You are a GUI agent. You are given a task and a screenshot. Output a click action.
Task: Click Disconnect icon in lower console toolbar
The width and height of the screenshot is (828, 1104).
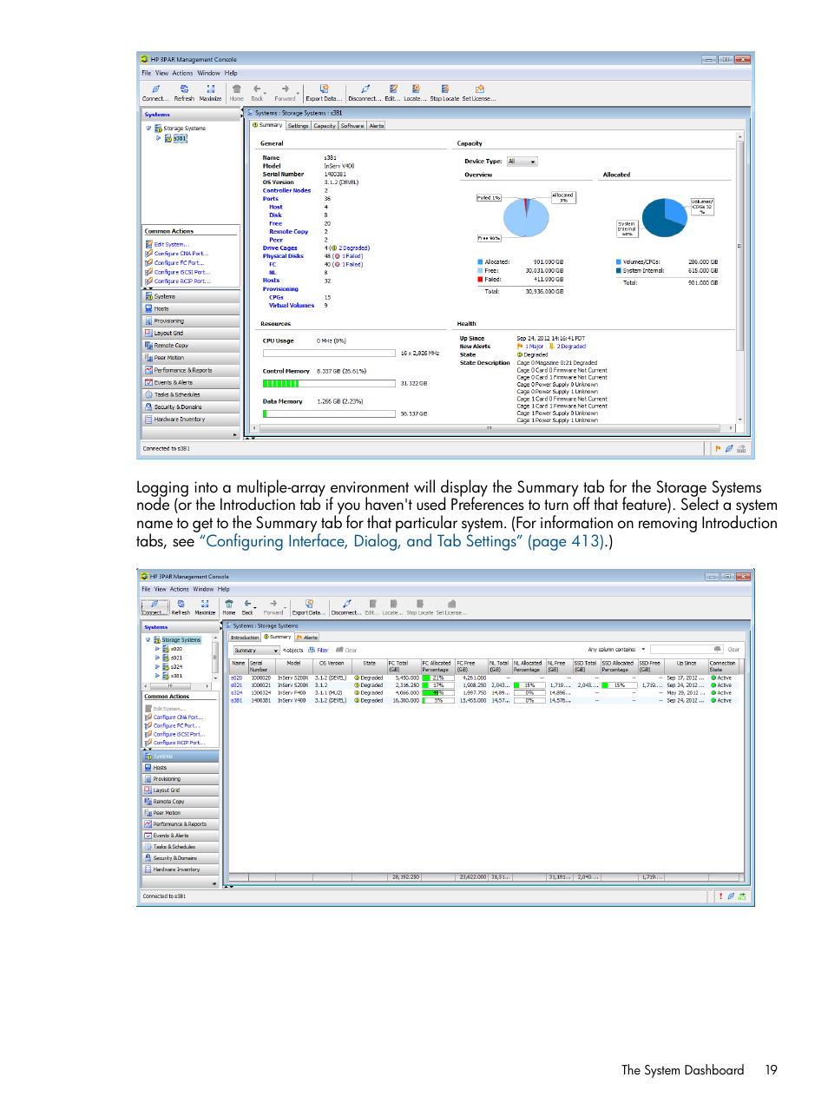pyautogui.click(x=347, y=603)
